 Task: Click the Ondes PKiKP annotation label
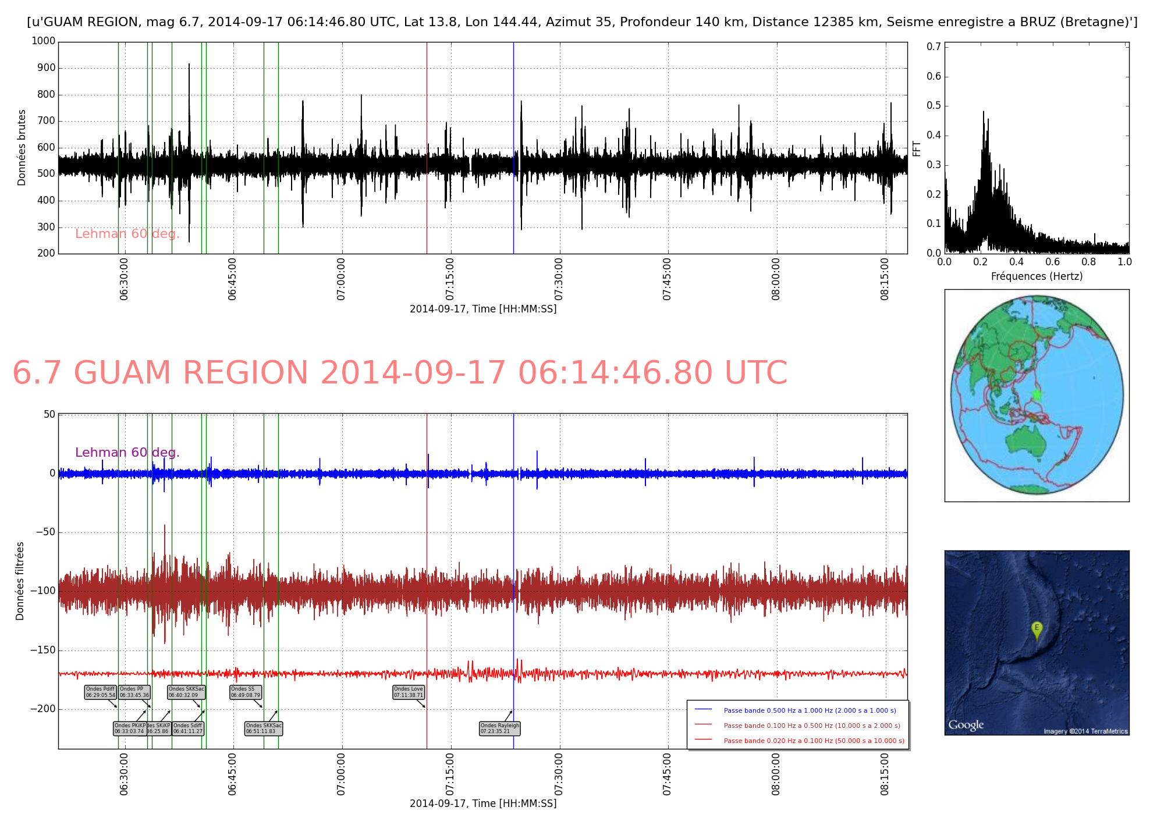[129, 728]
